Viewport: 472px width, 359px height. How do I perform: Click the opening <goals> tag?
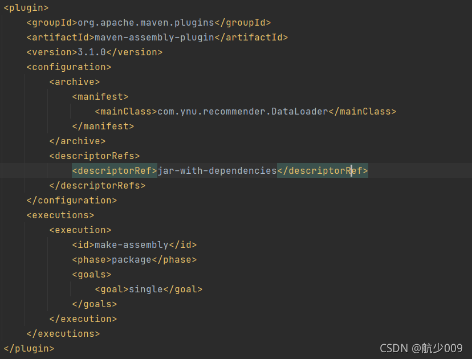point(92,274)
